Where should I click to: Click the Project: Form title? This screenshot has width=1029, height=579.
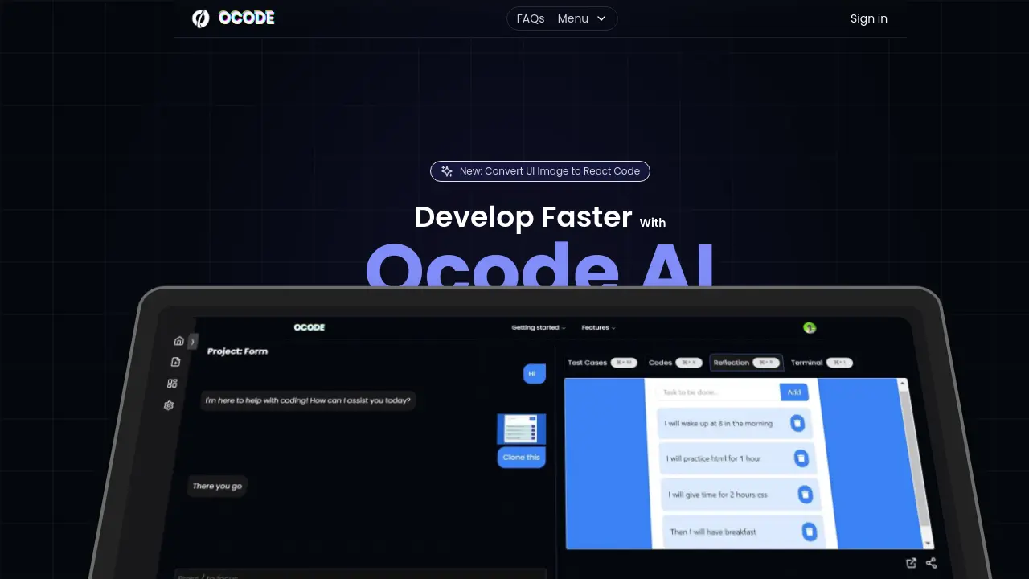(237, 351)
